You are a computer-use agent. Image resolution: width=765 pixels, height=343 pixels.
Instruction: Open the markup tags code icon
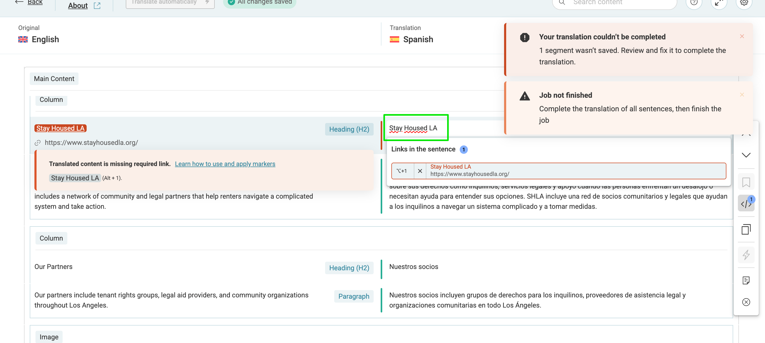click(746, 204)
